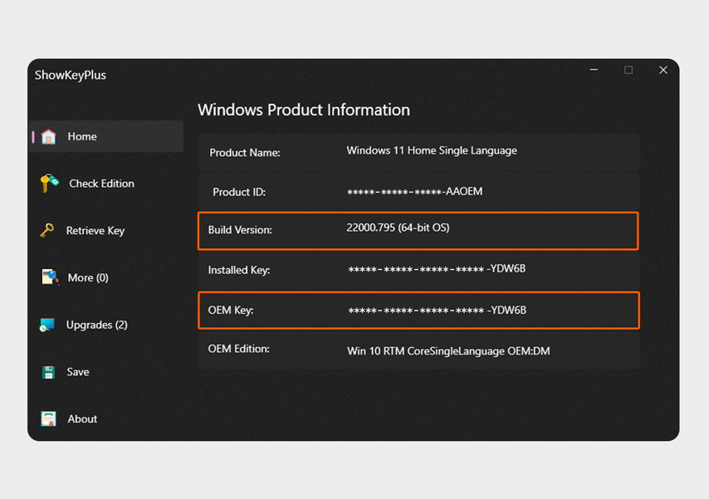
Task: Click the Installed Key value ending YDW6B
Action: coord(437,269)
